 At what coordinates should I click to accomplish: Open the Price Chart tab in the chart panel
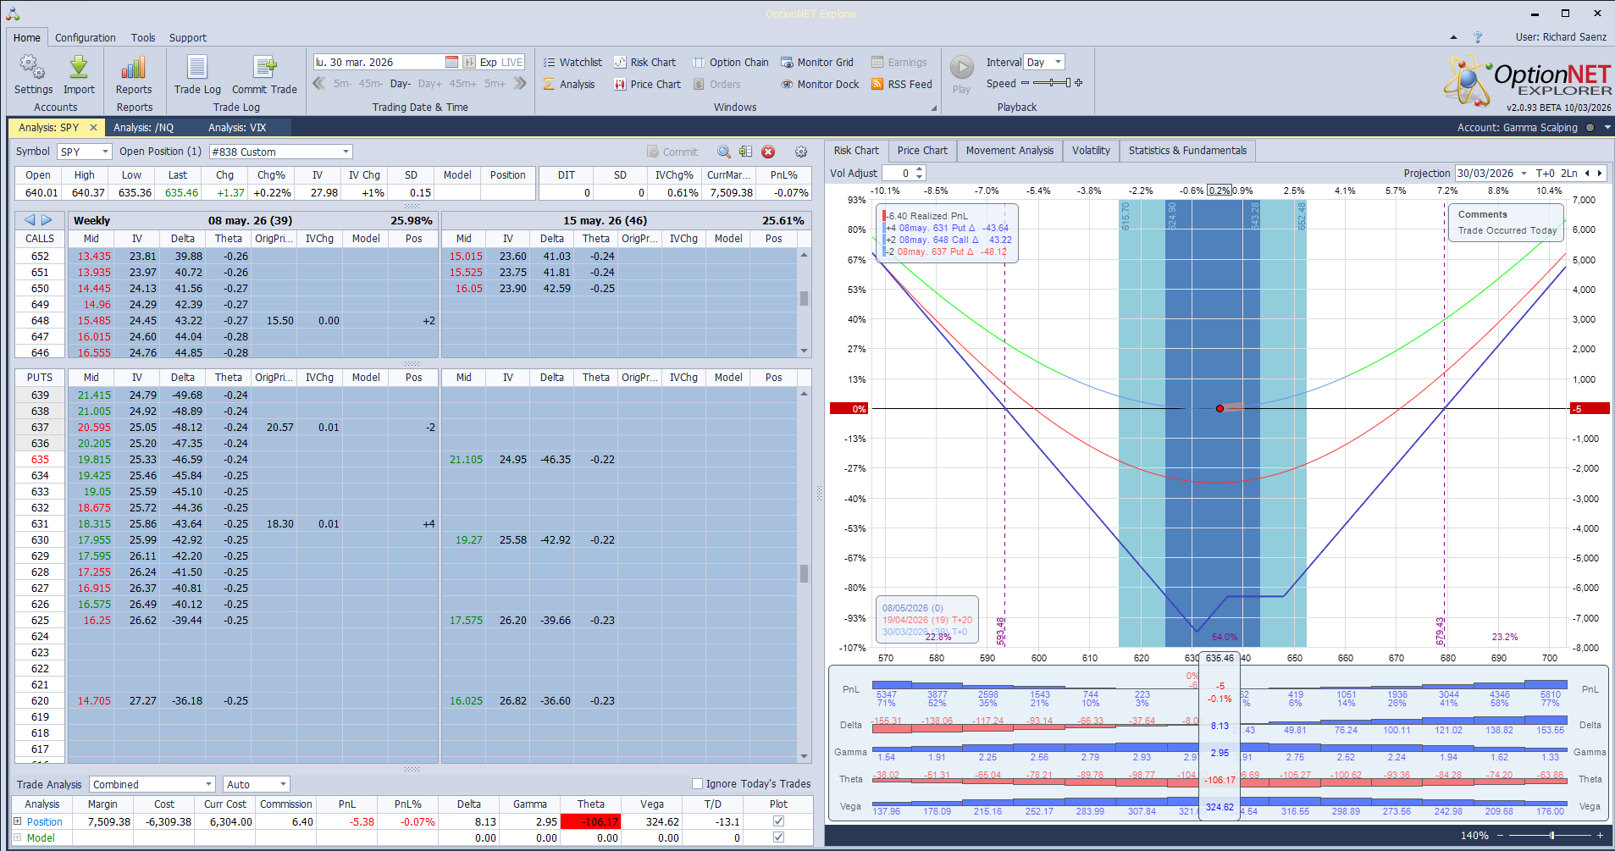922,151
